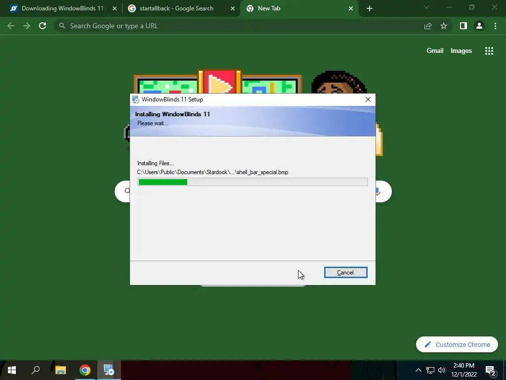Open Google Chrome from the taskbar
The image size is (506, 380).
[x=85, y=370]
